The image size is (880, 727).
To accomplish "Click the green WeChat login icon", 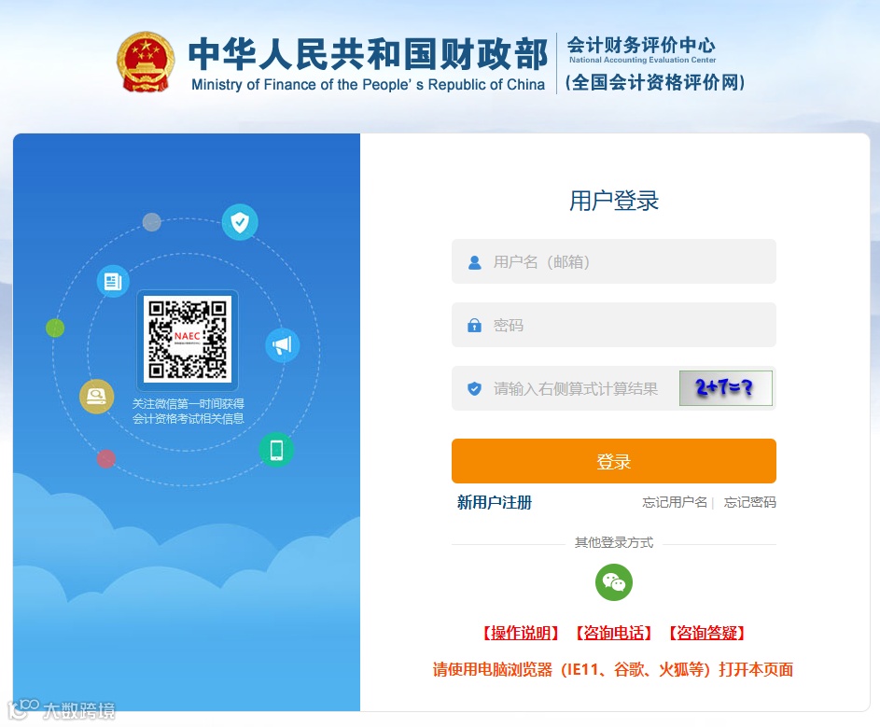I will tap(613, 582).
